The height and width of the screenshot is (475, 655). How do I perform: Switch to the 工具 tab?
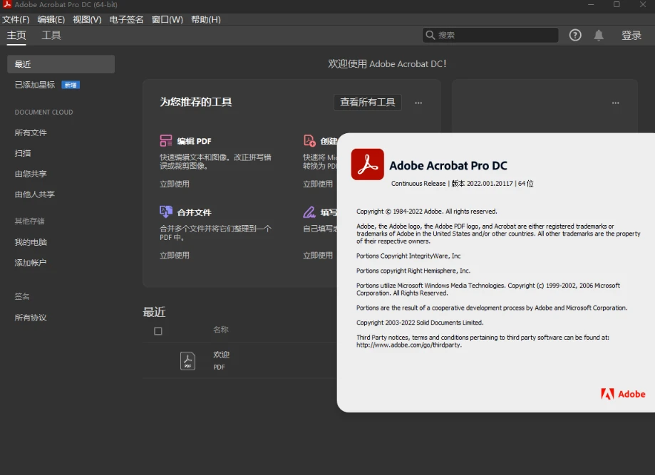pos(51,36)
